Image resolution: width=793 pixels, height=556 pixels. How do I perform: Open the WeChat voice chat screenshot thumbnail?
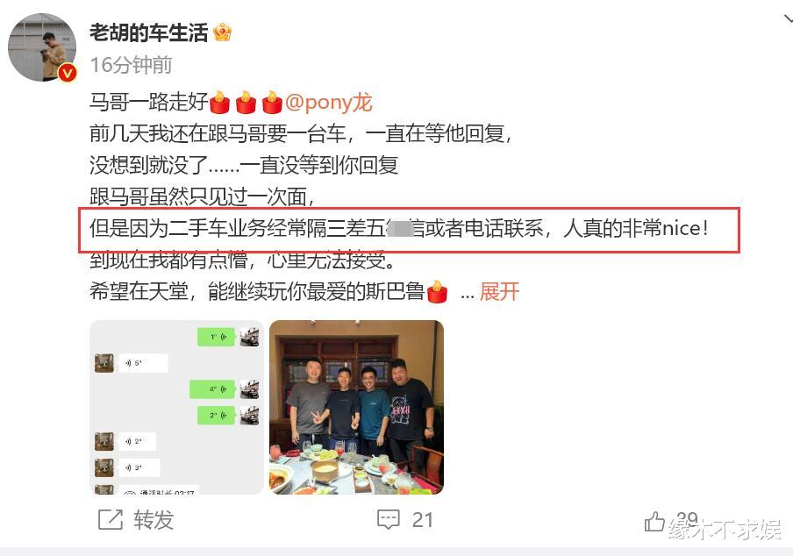(176, 407)
